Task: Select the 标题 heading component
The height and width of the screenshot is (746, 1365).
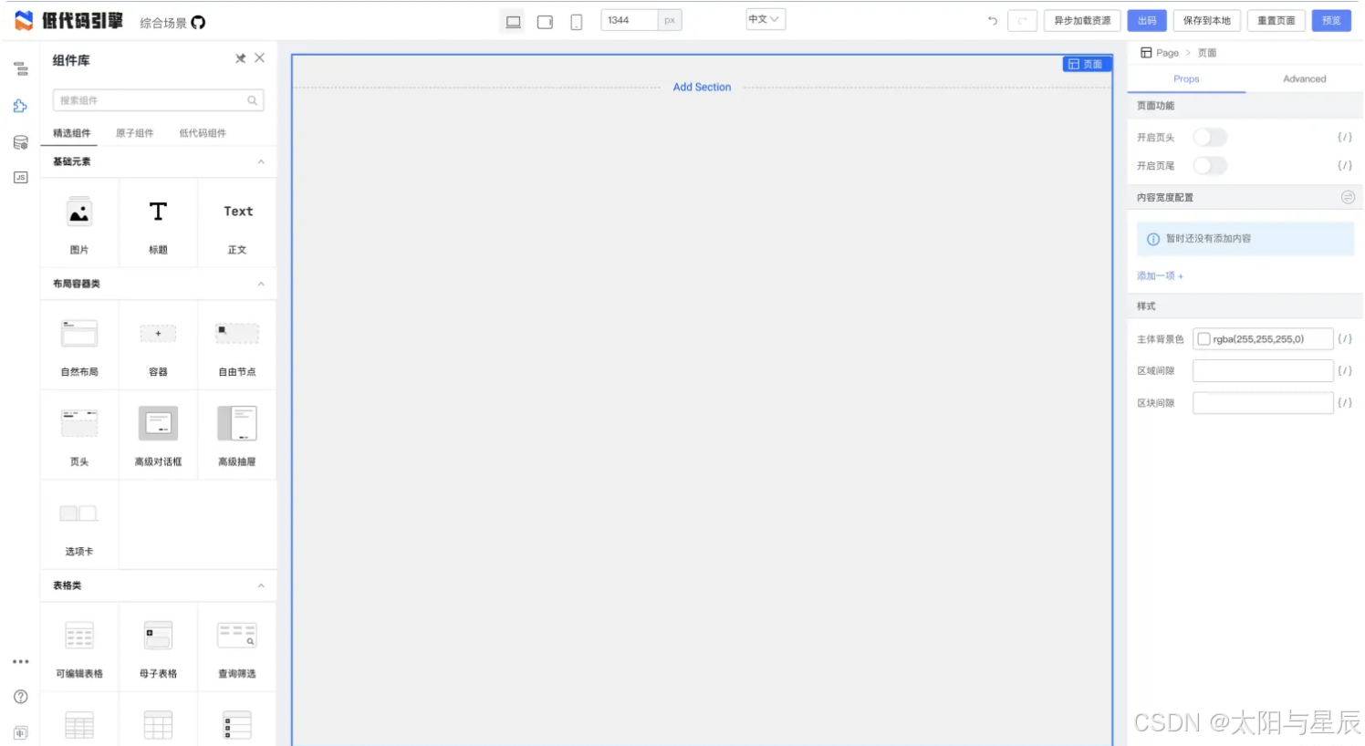Action: 158,223
